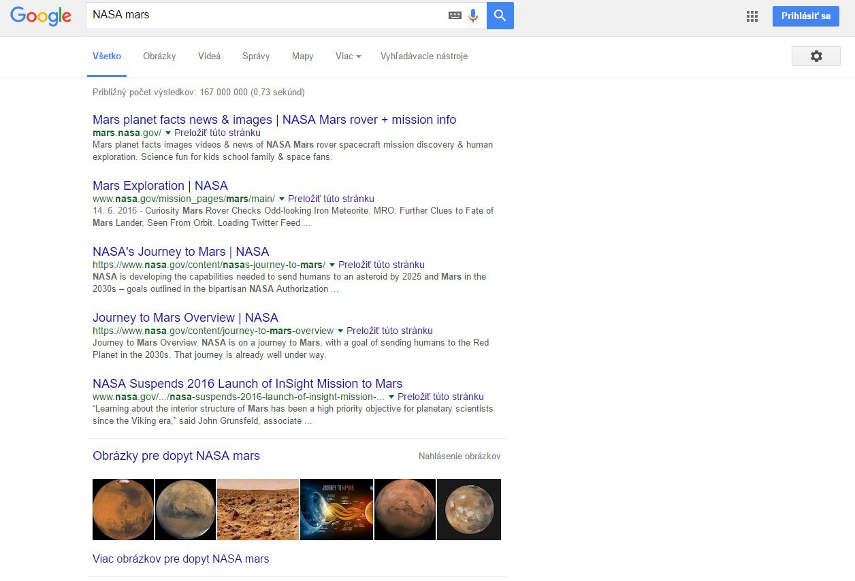
Task: Click the Google logo
Action: tap(41, 16)
